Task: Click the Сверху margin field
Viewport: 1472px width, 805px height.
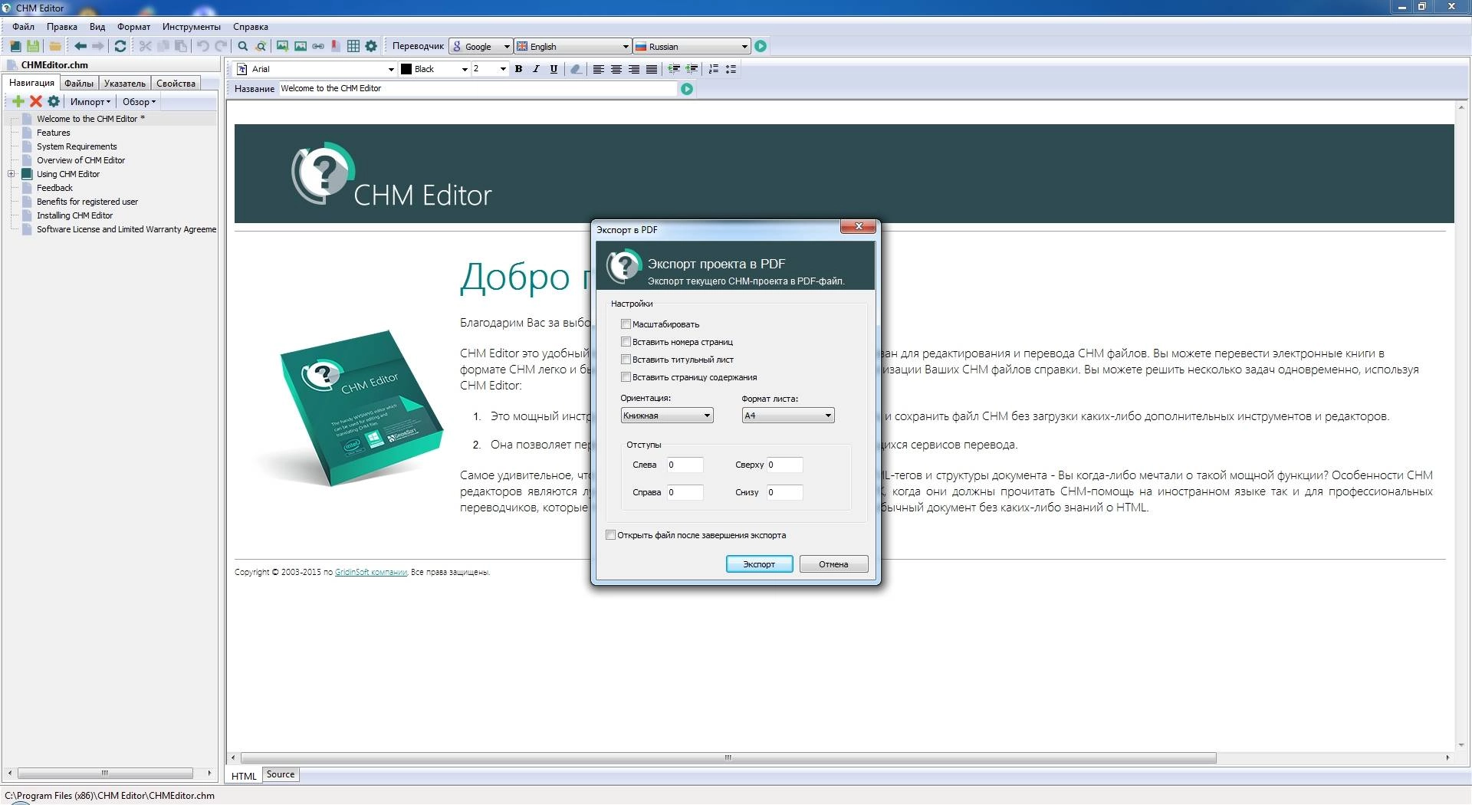Action: tap(784, 465)
